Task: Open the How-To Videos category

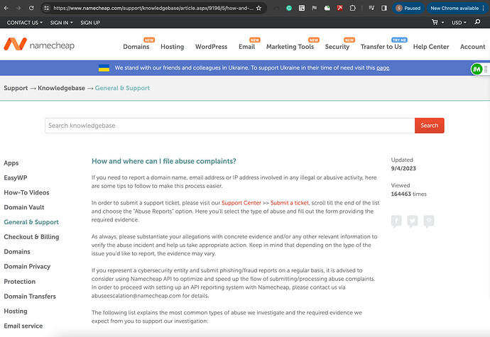Action: 26,192
